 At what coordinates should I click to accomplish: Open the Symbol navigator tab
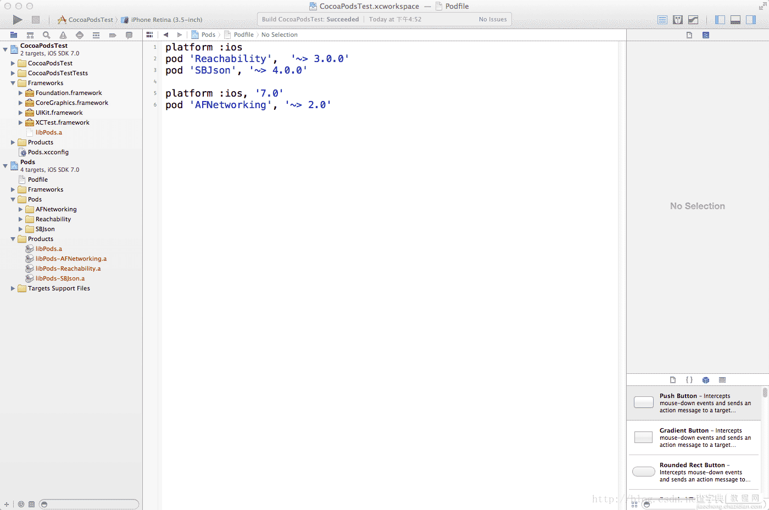[x=30, y=35]
